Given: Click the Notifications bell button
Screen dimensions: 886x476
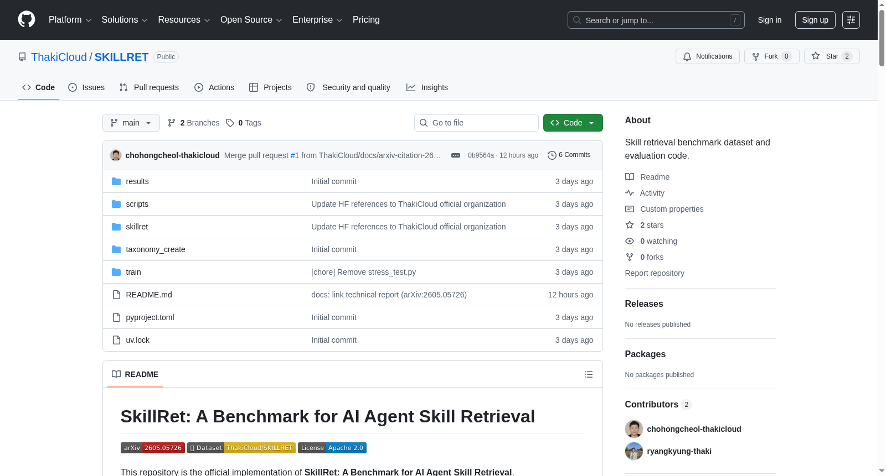Looking at the screenshot, I should point(708,56).
